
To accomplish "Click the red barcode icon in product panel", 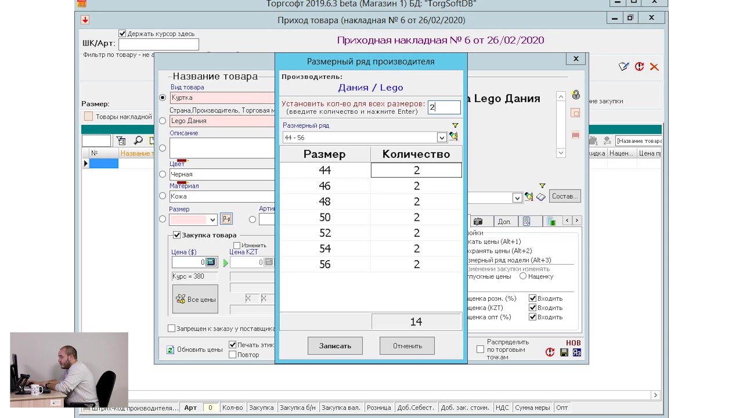I will pos(576,135).
